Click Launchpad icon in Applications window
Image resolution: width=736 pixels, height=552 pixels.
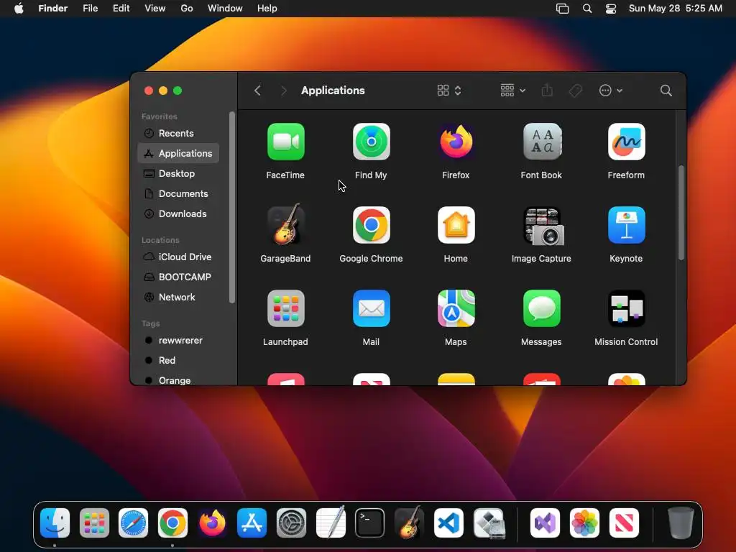tap(285, 308)
